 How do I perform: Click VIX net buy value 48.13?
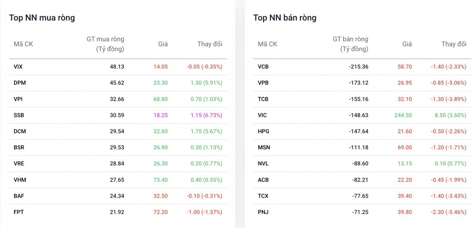117,67
